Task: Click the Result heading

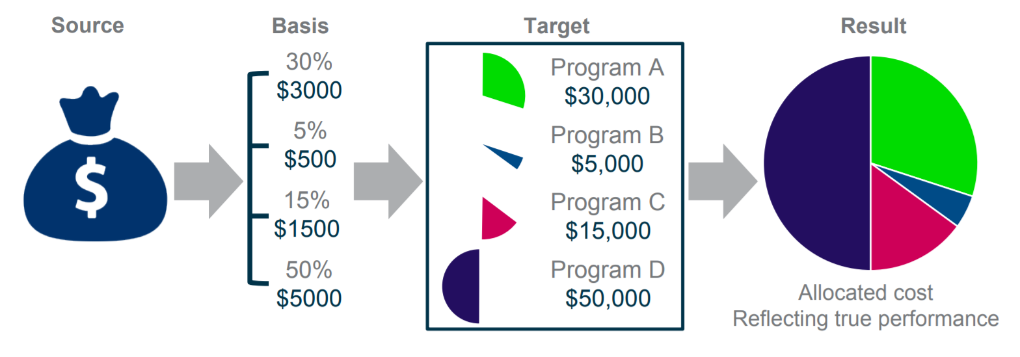Action: click(x=874, y=26)
